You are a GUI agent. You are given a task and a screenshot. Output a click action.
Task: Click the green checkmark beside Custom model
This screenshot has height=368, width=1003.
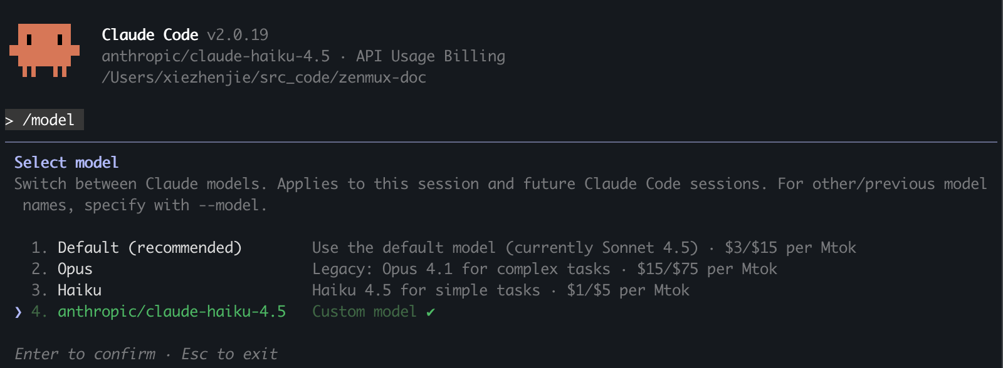click(x=431, y=312)
